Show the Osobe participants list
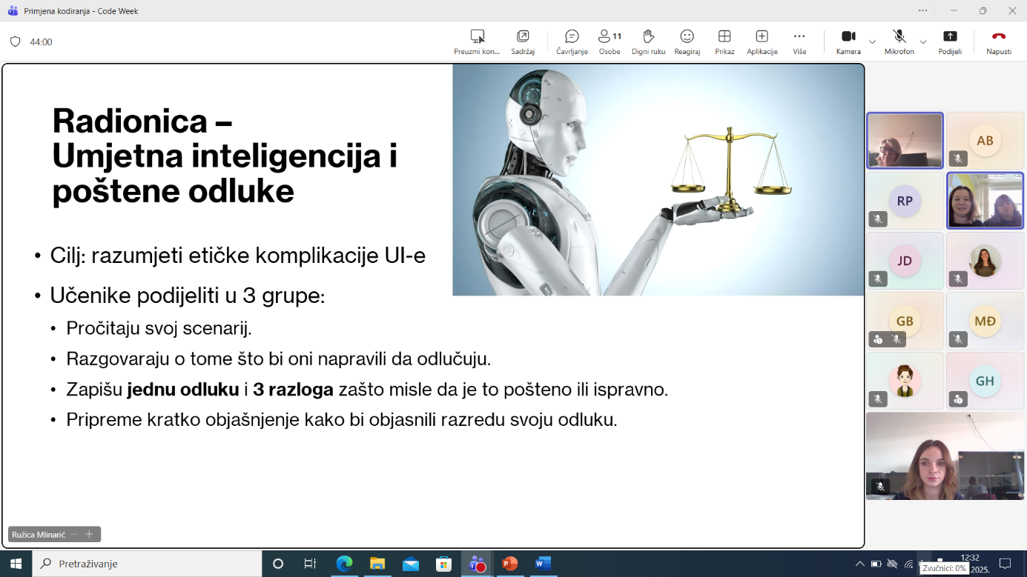The height and width of the screenshot is (577, 1027). point(610,41)
